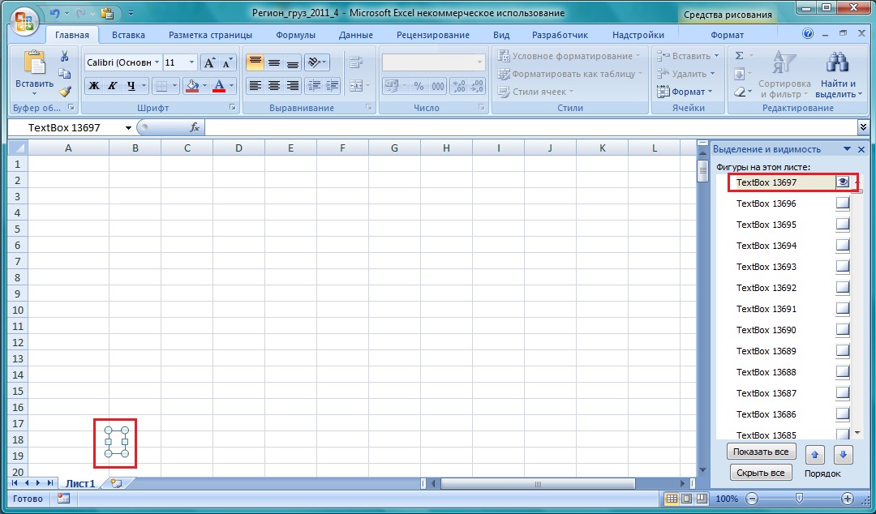Expand the formula bar
876x514 pixels.
pyautogui.click(x=863, y=127)
